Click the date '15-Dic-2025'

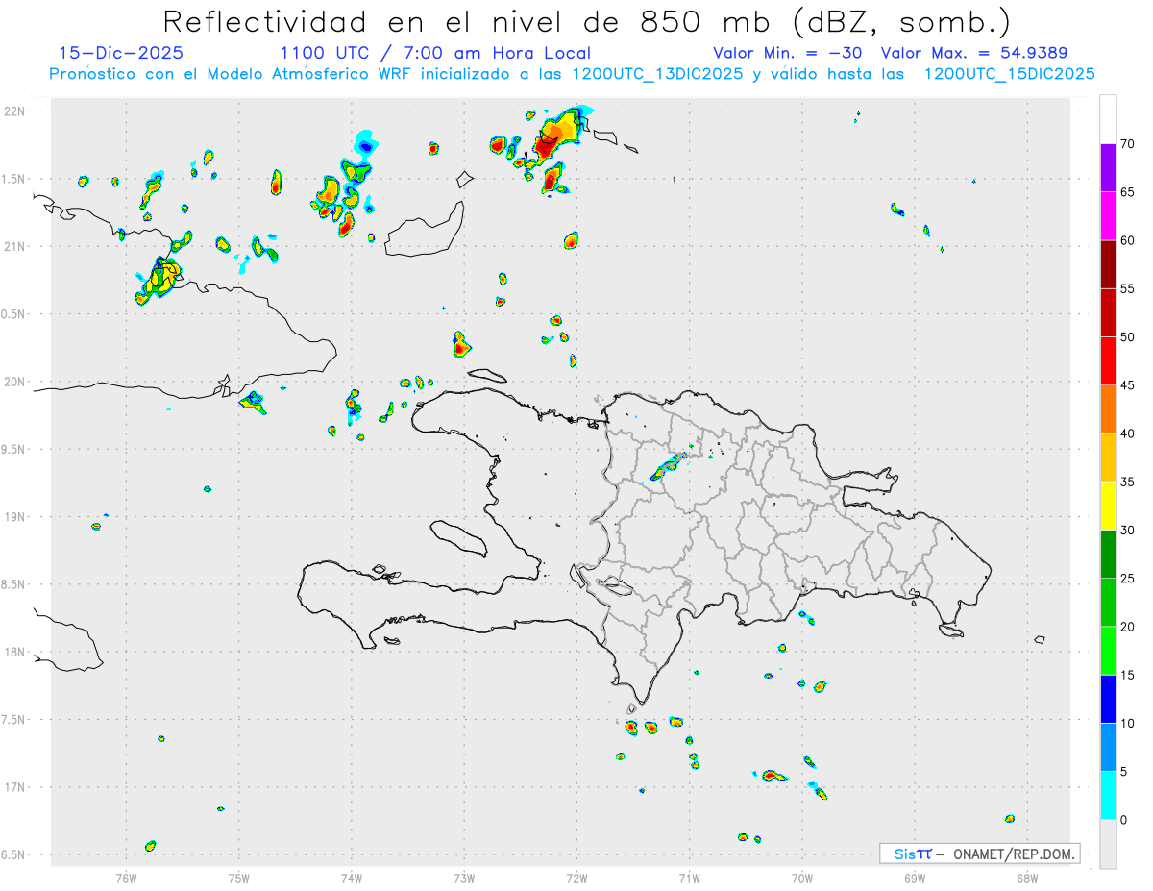tap(121, 53)
